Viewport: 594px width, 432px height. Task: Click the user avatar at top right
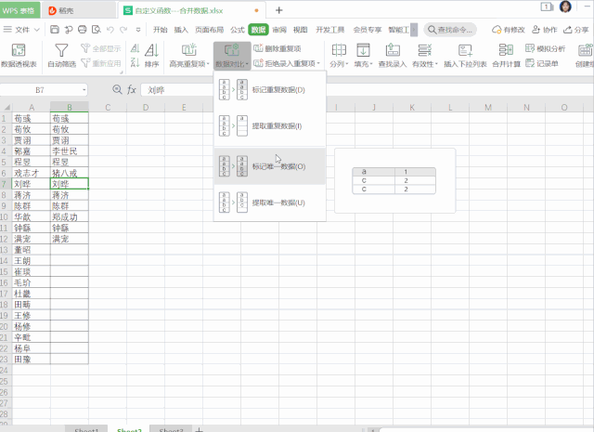coord(565,7)
